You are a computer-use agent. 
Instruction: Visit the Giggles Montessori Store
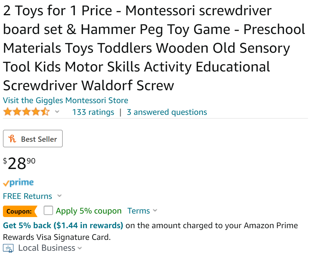pyautogui.click(x=65, y=100)
